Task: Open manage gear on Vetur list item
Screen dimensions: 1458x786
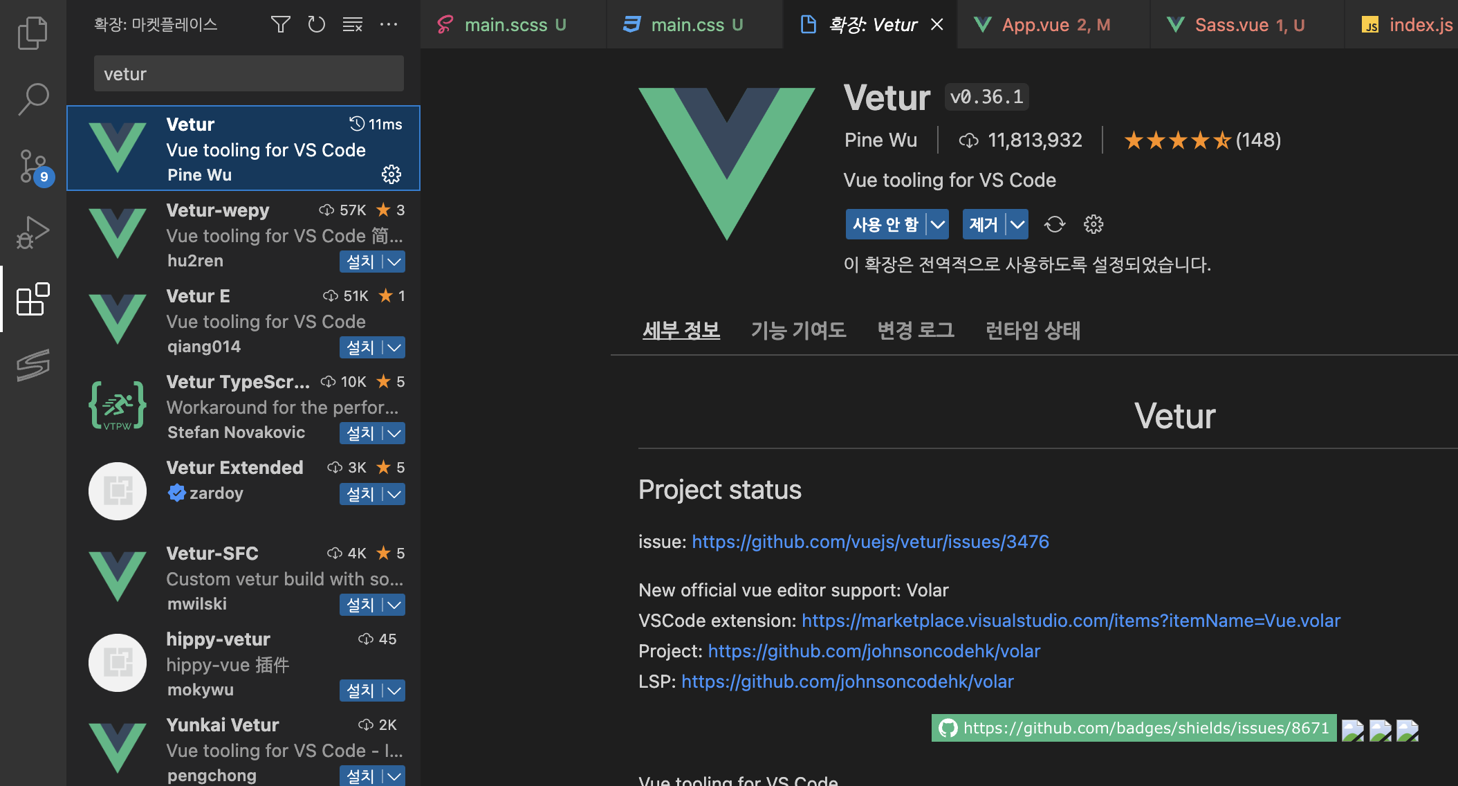Action: click(391, 174)
